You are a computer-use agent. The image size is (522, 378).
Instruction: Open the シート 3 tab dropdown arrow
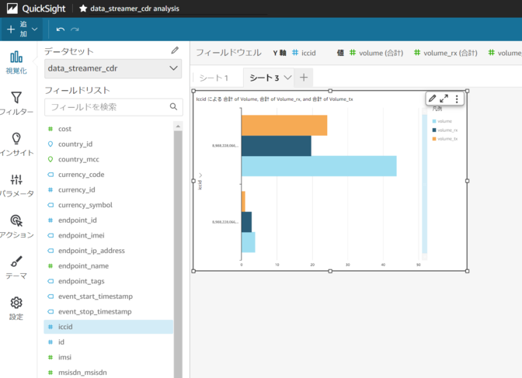click(x=287, y=78)
